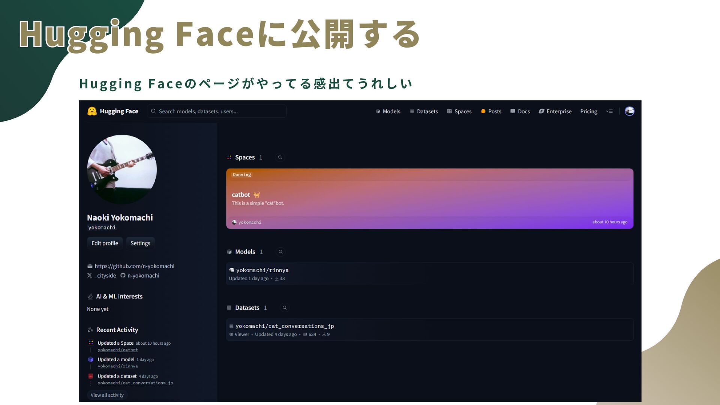Image resolution: width=720 pixels, height=405 pixels.
Task: Search within Spaces using magnifier icon
Action: point(280,157)
